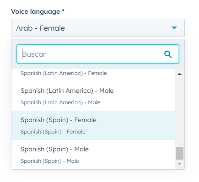Screen dimensions: 199x182
Task: Pick Spanish (Spain) - Male option
Action: (93, 155)
